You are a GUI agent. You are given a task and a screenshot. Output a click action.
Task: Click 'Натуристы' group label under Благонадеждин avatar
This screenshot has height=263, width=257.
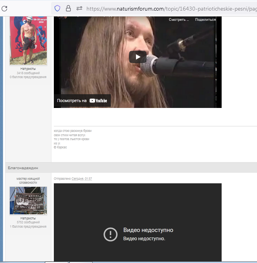(x=28, y=218)
